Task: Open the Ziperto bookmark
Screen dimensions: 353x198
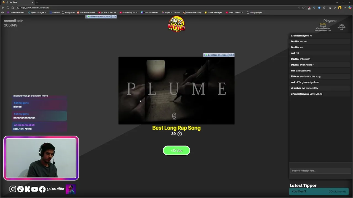Action: pyautogui.click(x=38, y=12)
